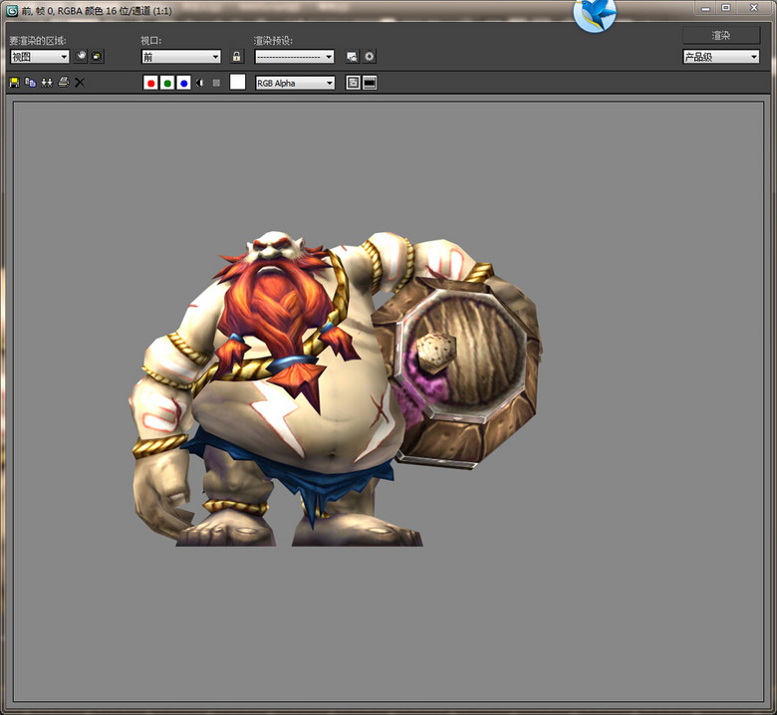777x715 pixels.
Task: Minimize the rendered frame window
Action: click(705, 8)
